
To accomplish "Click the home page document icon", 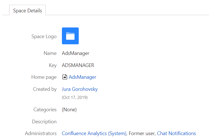I will point(65,77).
